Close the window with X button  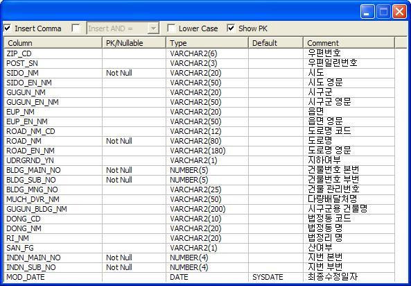[x=399, y=12]
